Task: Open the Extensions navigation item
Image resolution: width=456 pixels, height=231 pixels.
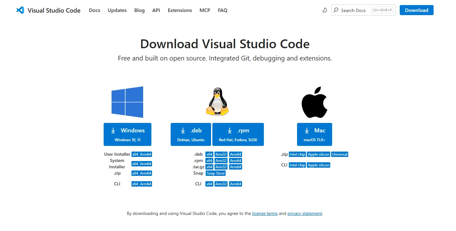Action: (180, 10)
